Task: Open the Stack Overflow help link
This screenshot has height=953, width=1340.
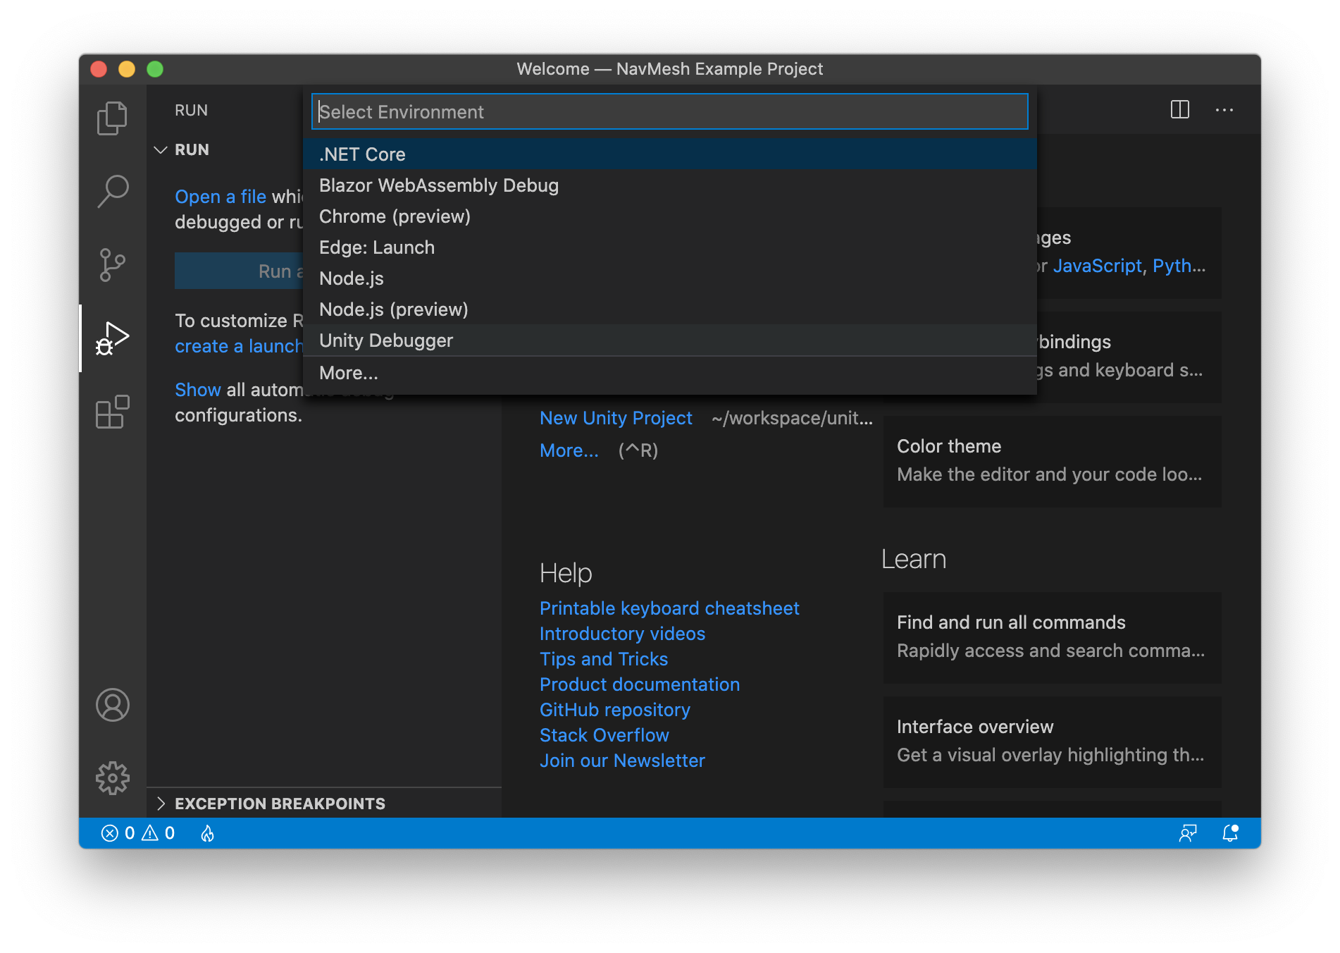Action: pos(604,734)
